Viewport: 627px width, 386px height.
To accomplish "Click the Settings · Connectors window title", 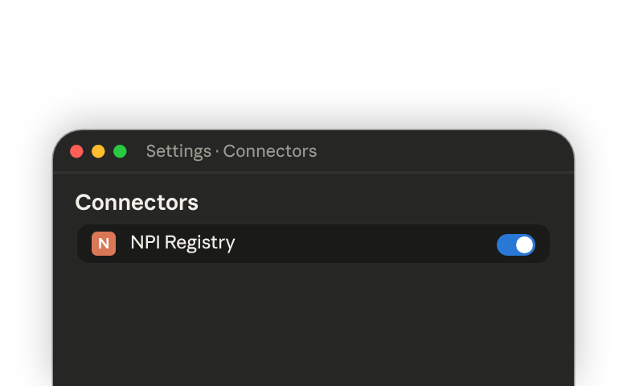I will point(232,151).
